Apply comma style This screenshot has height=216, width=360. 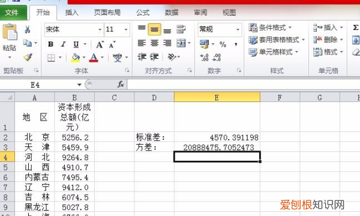pos(236,44)
